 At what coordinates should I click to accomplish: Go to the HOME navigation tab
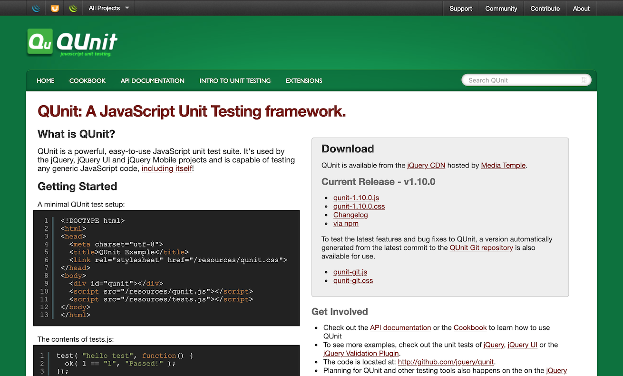(45, 80)
